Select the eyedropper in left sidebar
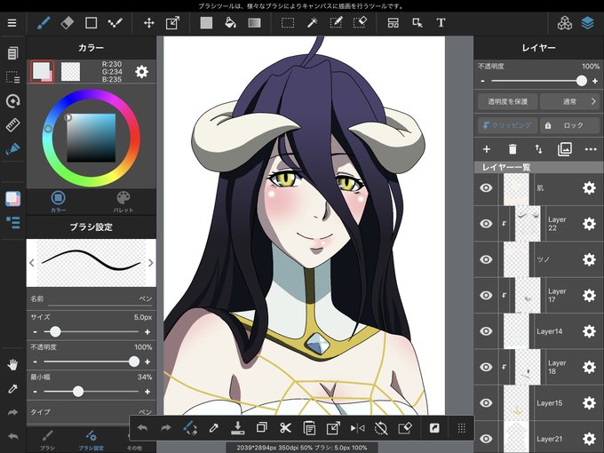Image resolution: width=604 pixels, height=453 pixels. tap(12, 389)
